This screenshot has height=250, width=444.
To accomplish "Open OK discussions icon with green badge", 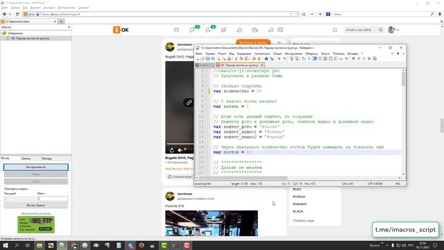I will point(193,29).
